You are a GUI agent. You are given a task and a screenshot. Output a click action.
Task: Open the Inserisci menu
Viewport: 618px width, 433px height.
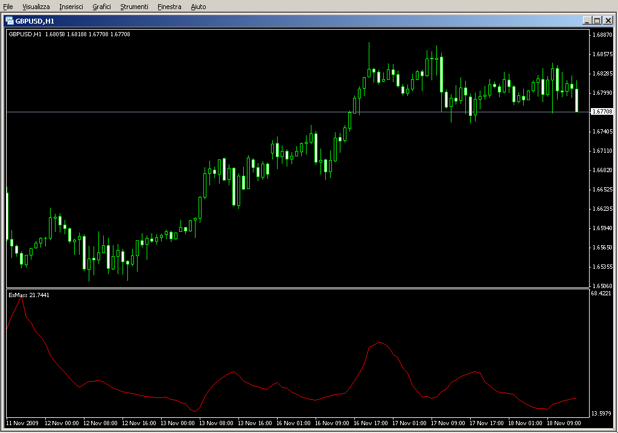(71, 7)
